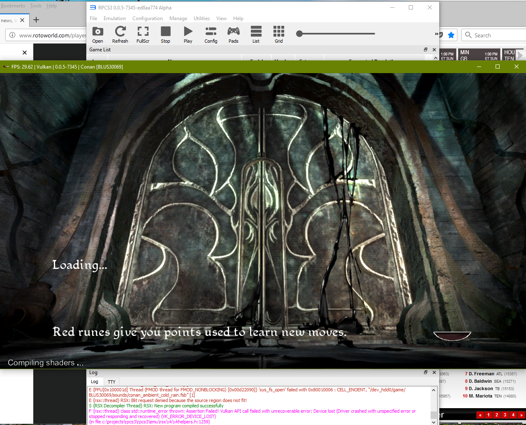Open M. Mariota player link

(480, 396)
